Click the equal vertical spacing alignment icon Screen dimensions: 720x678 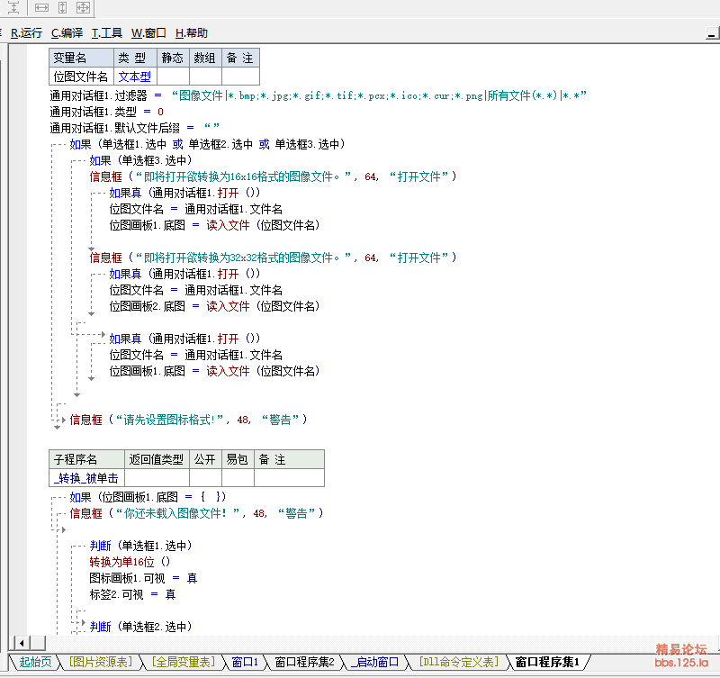(13, 7)
